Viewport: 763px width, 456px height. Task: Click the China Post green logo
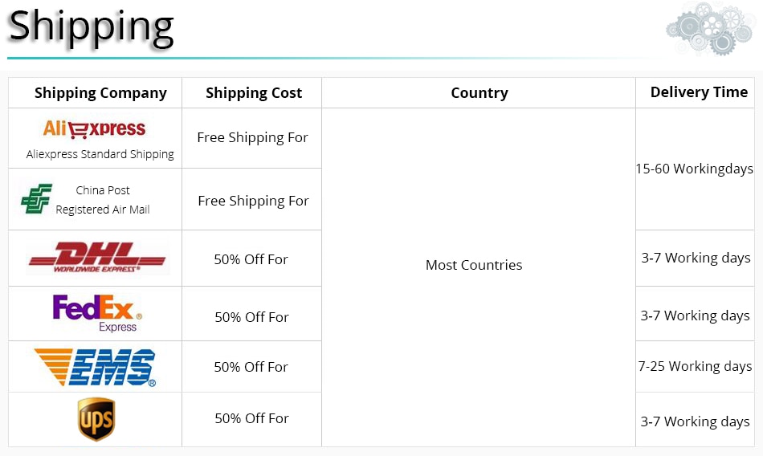[x=36, y=198]
